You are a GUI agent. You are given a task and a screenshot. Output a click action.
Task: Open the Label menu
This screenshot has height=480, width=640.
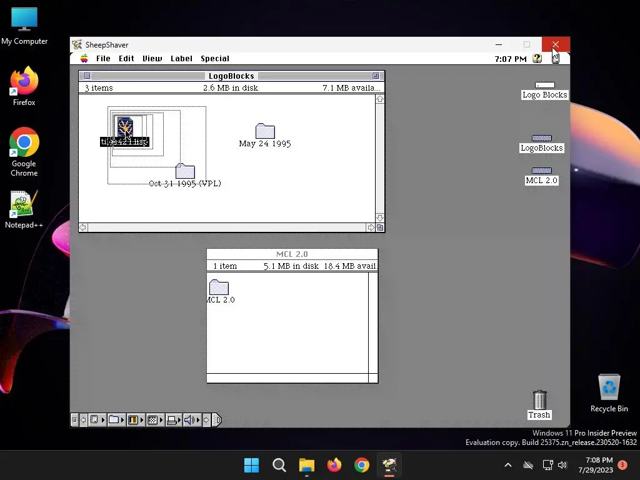[x=182, y=58]
